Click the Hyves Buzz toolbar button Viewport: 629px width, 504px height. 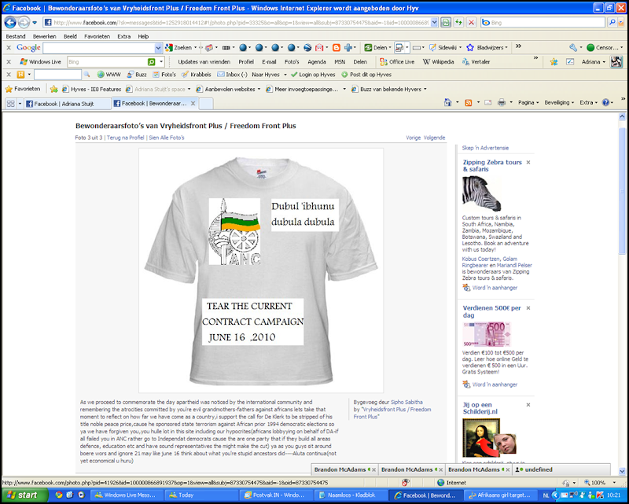tap(136, 75)
